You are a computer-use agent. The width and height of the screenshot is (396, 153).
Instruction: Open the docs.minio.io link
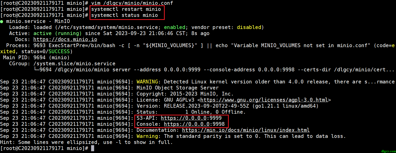tap(65, 39)
